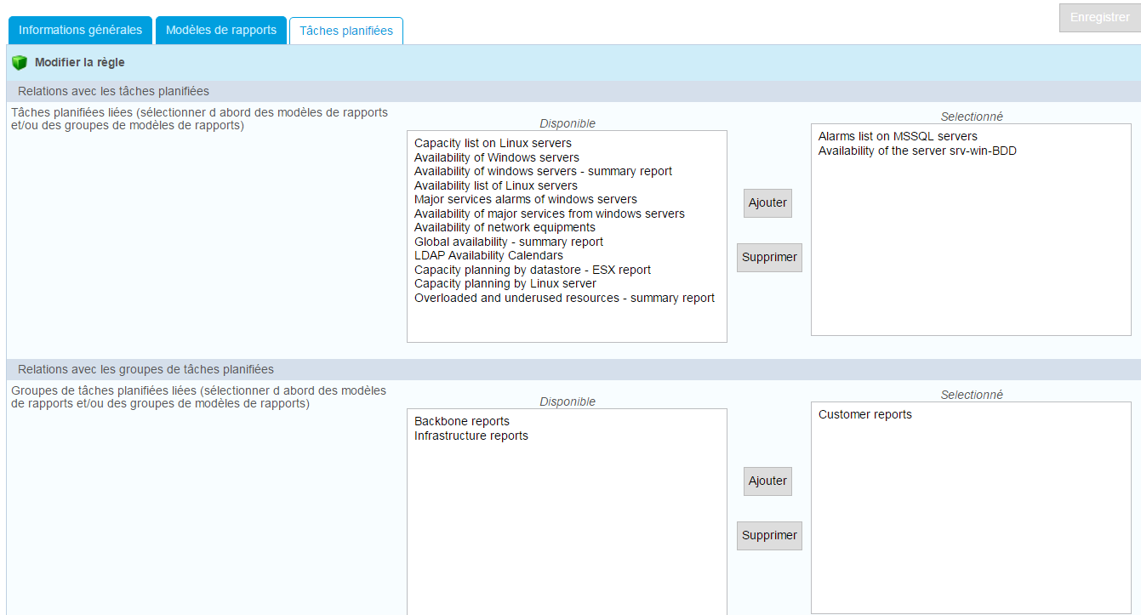Screen dimensions: 1141x615
Task: Pick Major services alarms of windows servers
Action: pos(525,200)
